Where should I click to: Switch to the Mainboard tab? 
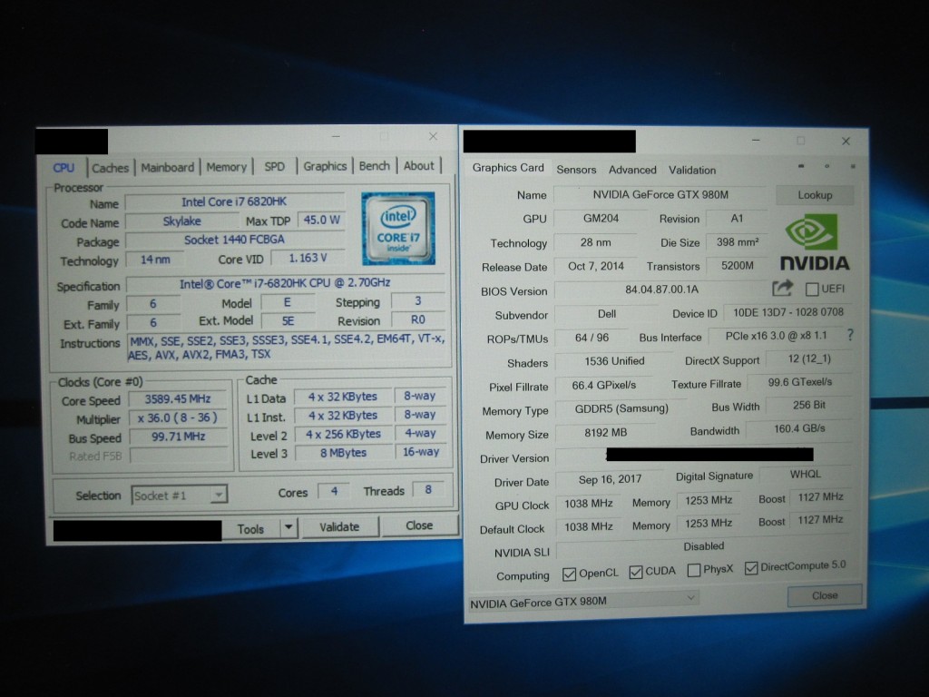point(168,167)
